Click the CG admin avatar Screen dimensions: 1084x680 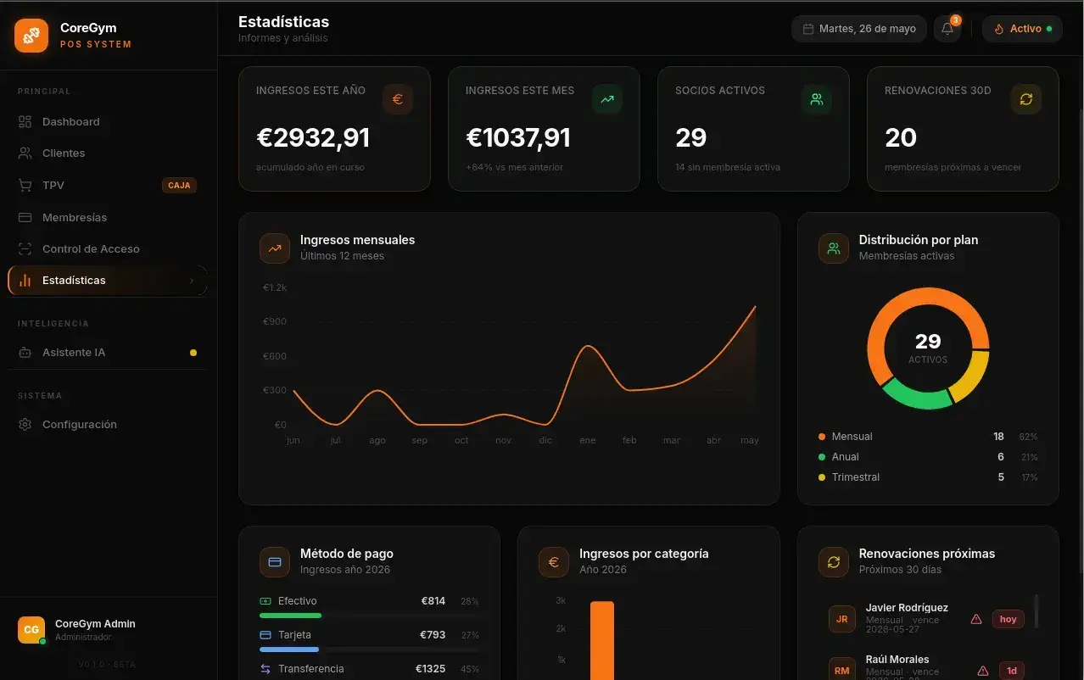tap(31, 630)
